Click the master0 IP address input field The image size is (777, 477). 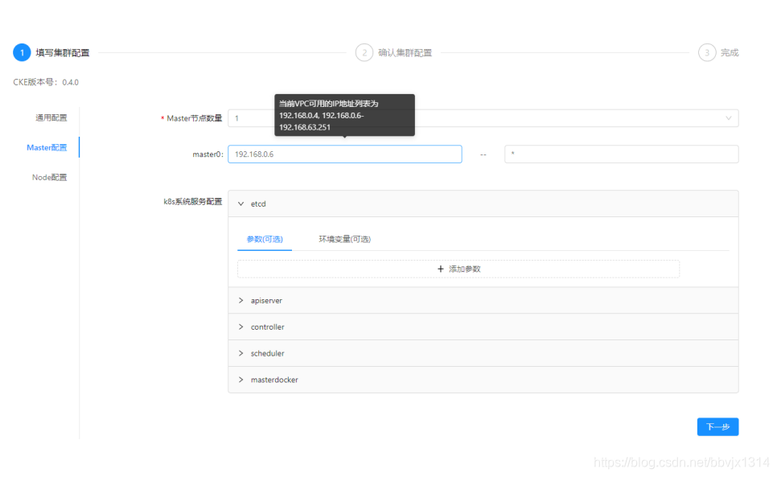pyautogui.click(x=345, y=154)
